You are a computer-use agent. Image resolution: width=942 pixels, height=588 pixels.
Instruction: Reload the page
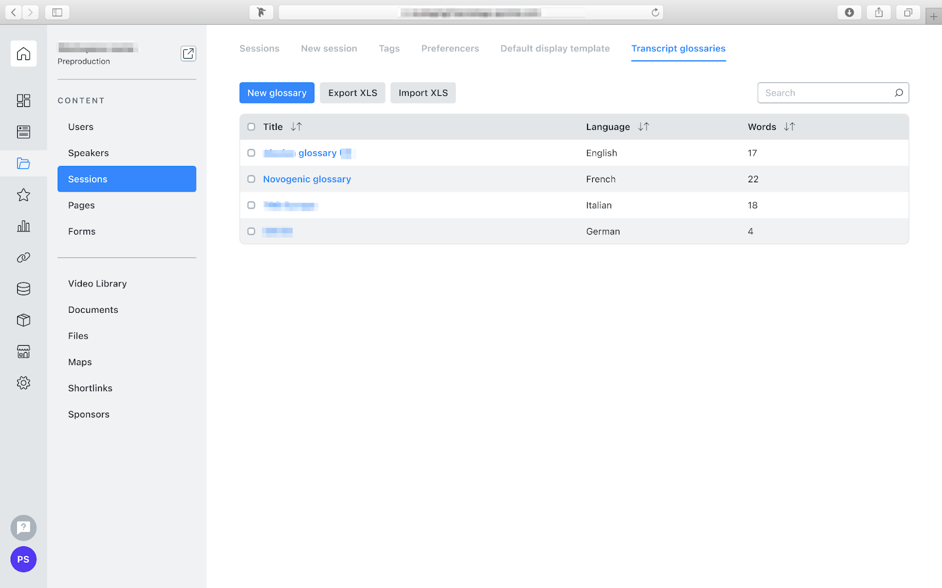coord(655,12)
